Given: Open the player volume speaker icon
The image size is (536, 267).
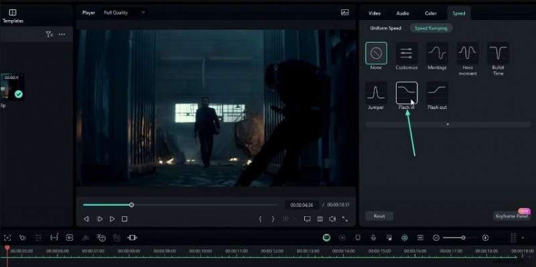Looking at the screenshot, I should (x=332, y=219).
